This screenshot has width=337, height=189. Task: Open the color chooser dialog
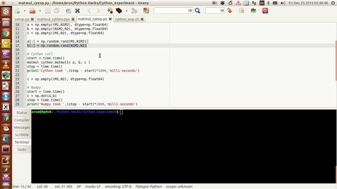[146, 10]
